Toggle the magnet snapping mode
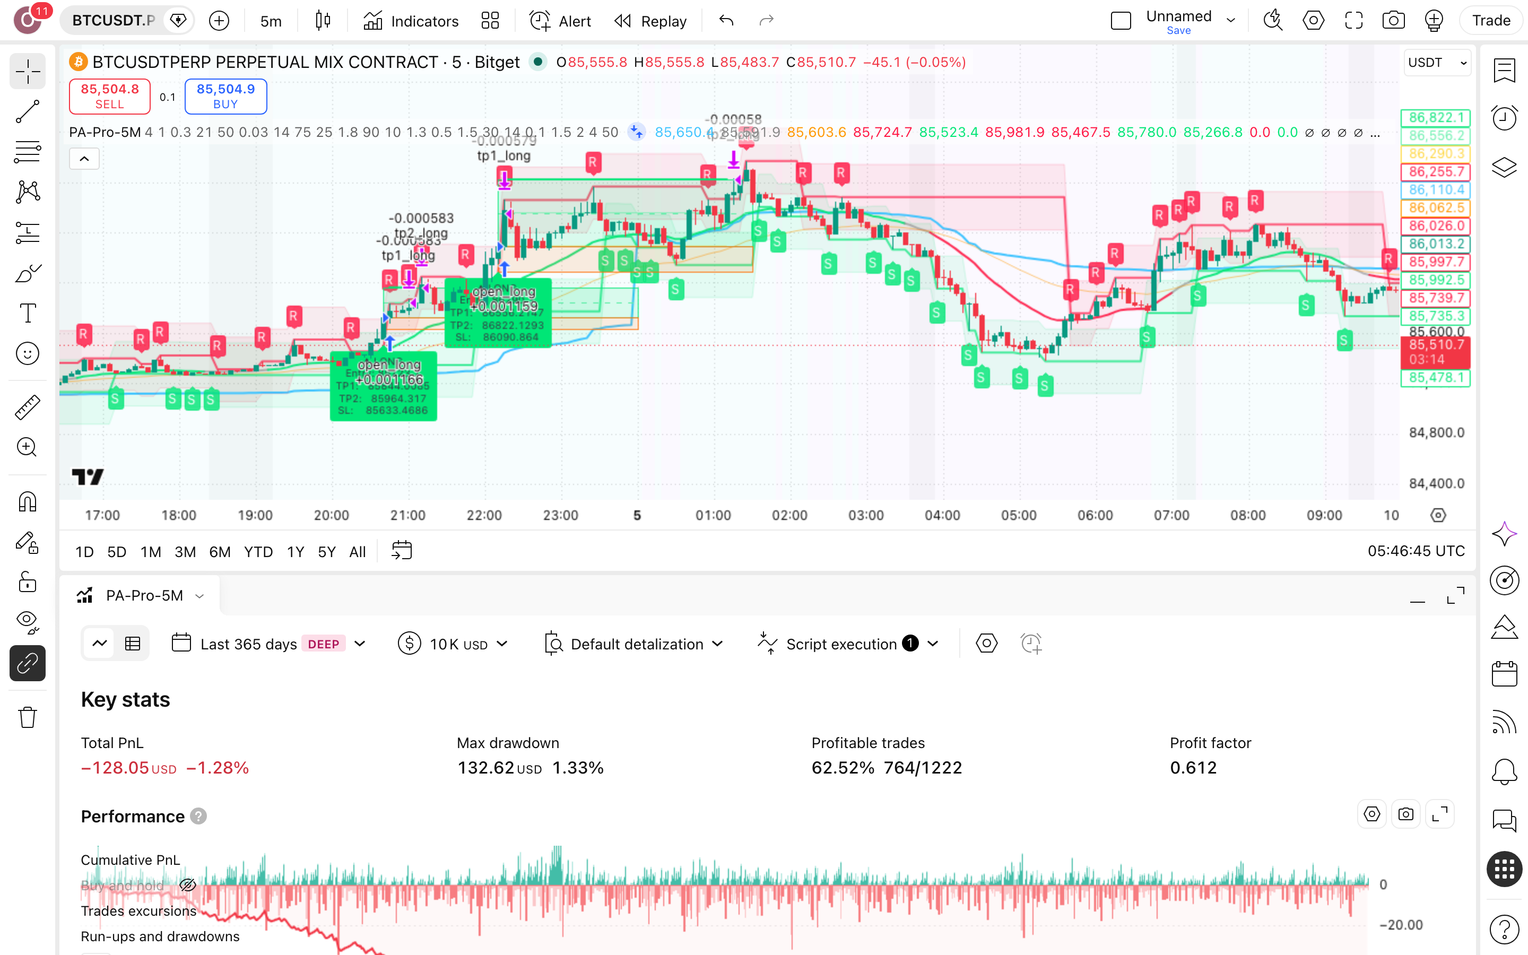 point(27,503)
